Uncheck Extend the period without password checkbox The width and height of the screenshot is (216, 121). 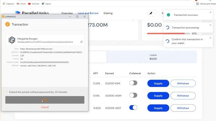7,92
